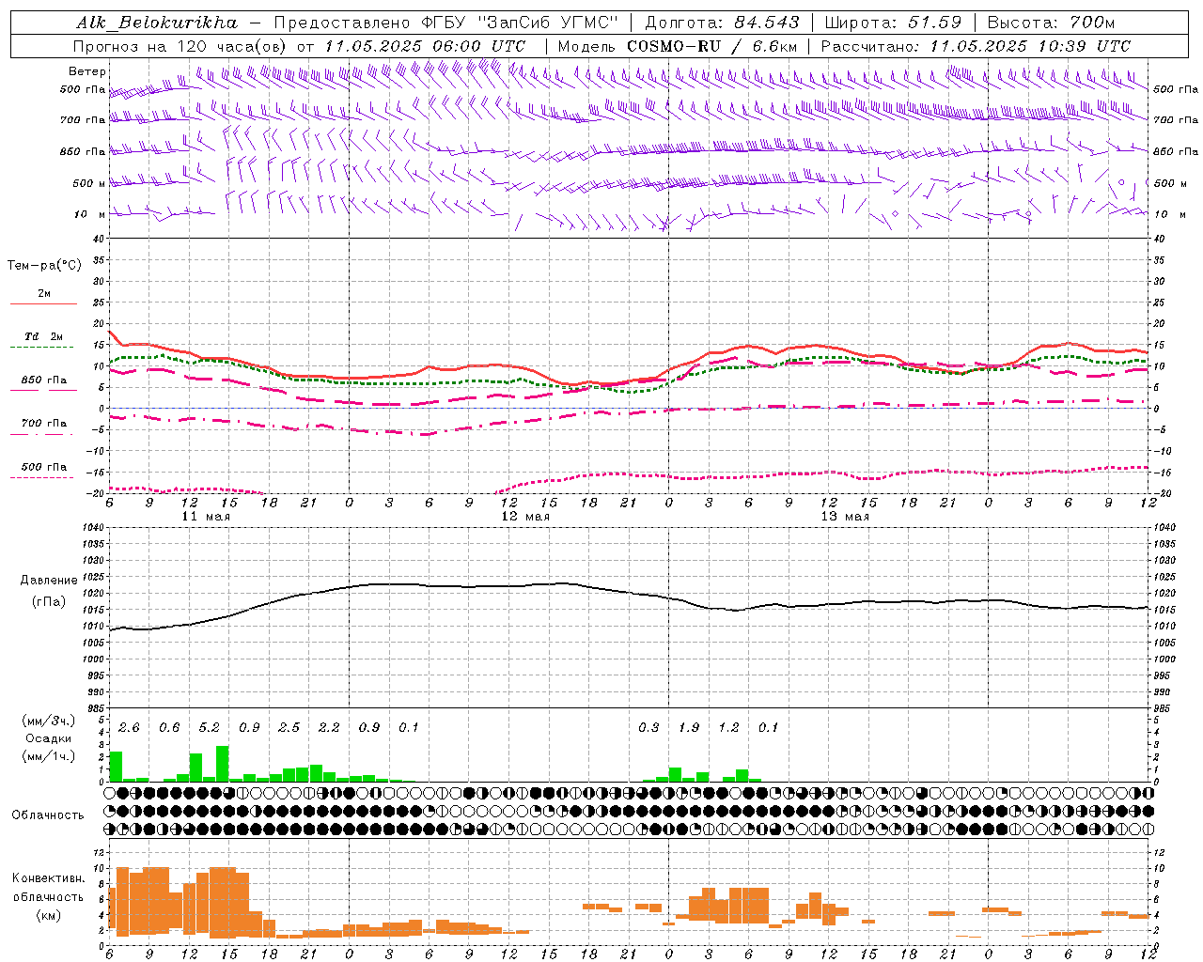The image size is (1203, 962).
Task: Click the longitude value Долгота: 84.543
Action: point(722,23)
